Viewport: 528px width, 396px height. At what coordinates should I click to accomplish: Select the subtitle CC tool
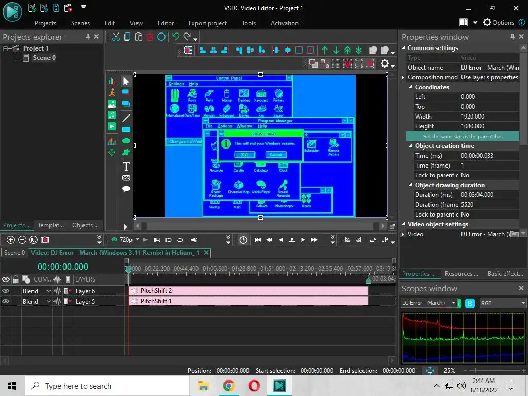[126, 178]
